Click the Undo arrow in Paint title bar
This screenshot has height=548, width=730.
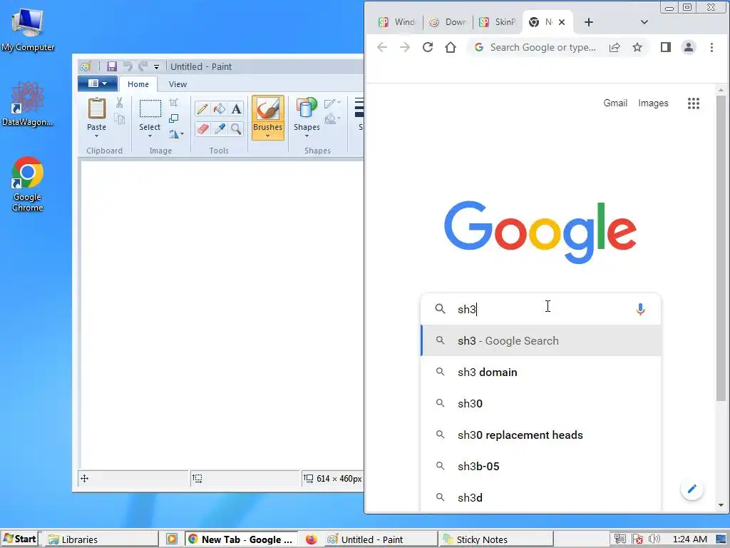click(x=128, y=66)
